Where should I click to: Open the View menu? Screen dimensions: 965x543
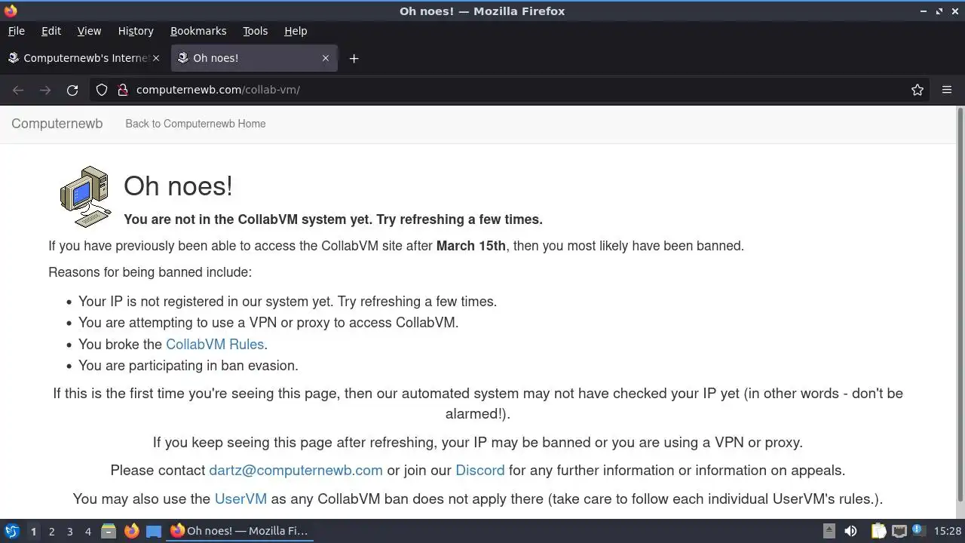[89, 31]
